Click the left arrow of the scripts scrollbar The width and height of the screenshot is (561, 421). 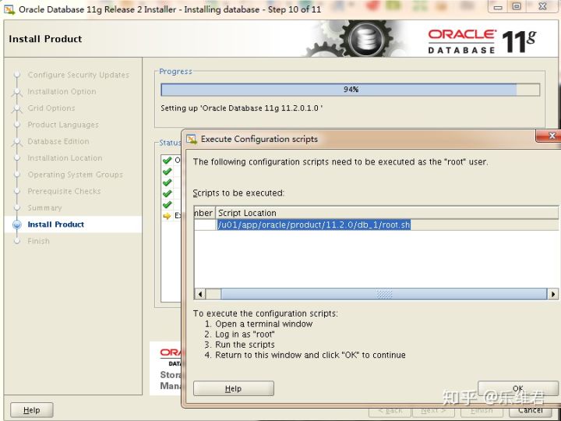coord(200,294)
